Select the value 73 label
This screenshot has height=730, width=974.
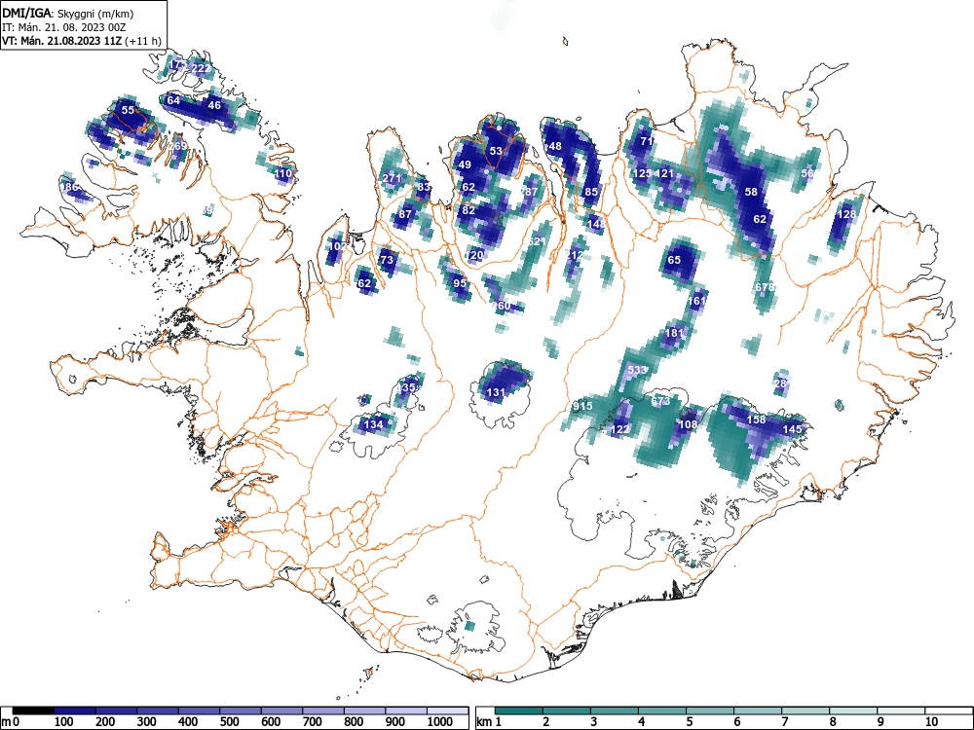point(387,260)
